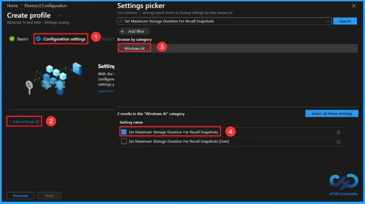This screenshot has width=365, height=204.
Task: Click the search magnifier icon in field
Action: click(121, 21)
